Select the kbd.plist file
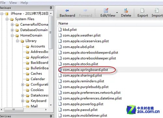The width and height of the screenshot is (163, 118). [70, 29]
